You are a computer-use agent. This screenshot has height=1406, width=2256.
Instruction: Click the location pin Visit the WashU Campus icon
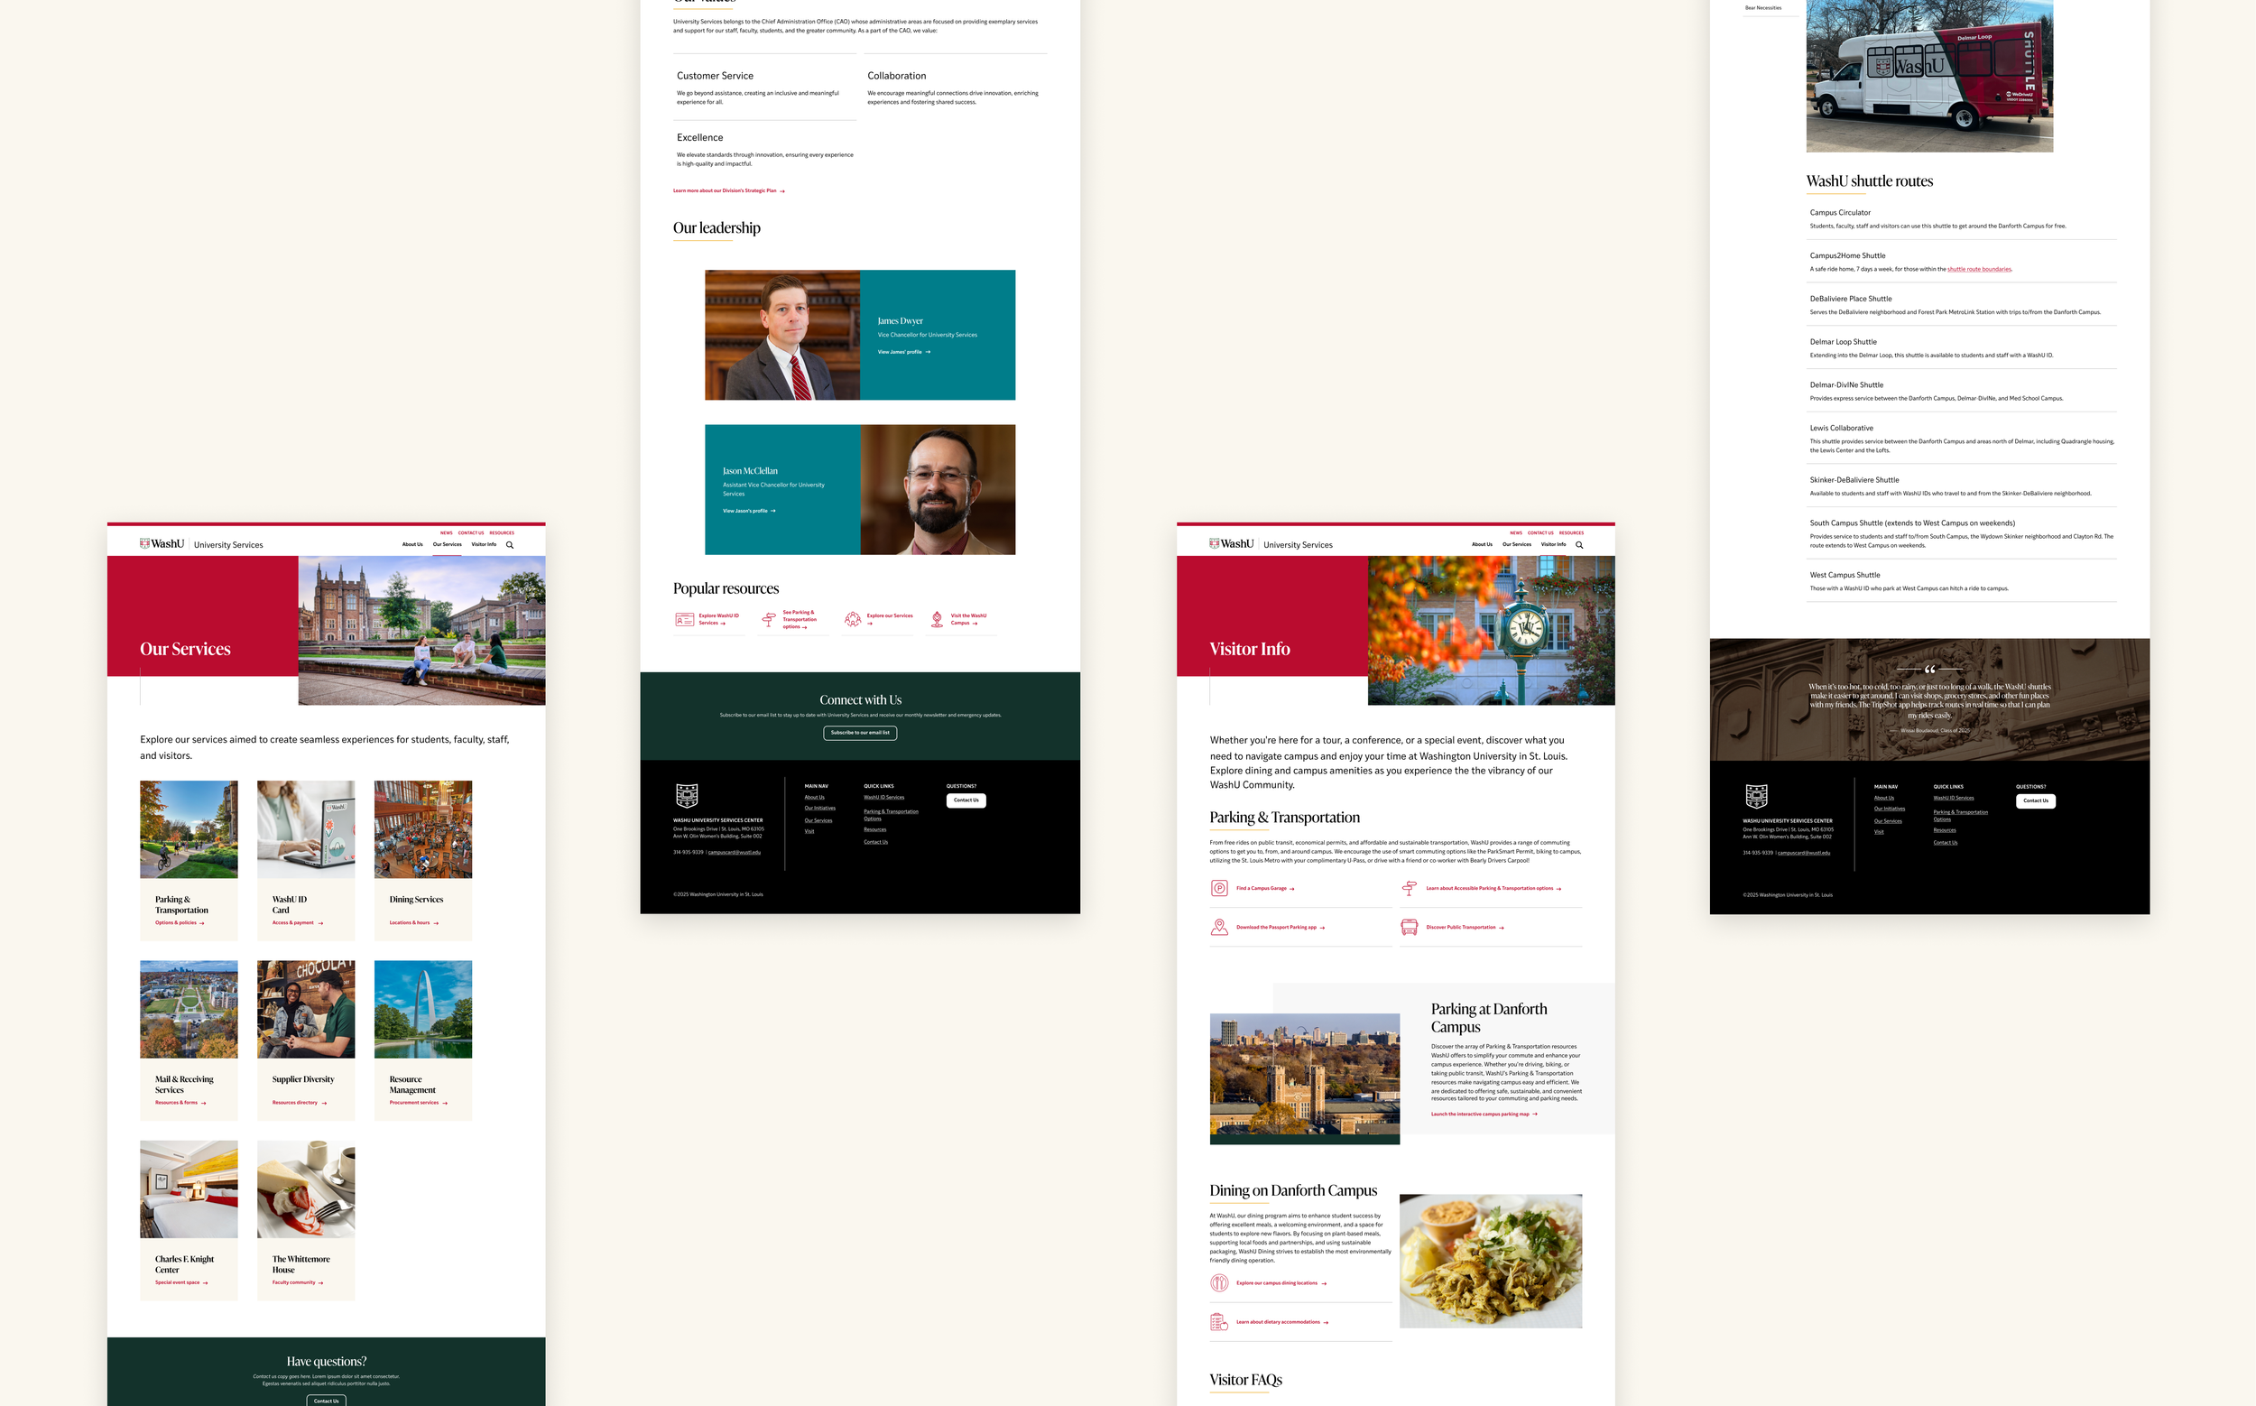[937, 619]
